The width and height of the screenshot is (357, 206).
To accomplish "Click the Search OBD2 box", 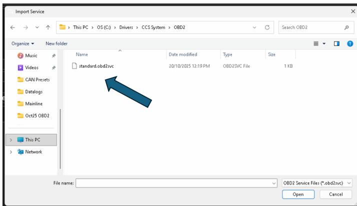I will (310, 27).
